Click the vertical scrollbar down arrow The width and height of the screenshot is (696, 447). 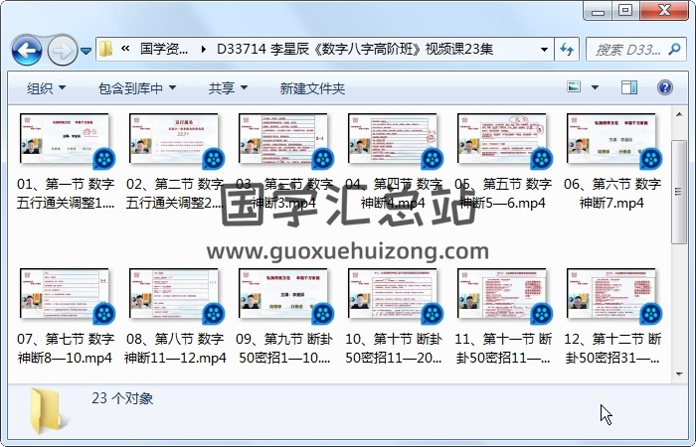pos(679,372)
